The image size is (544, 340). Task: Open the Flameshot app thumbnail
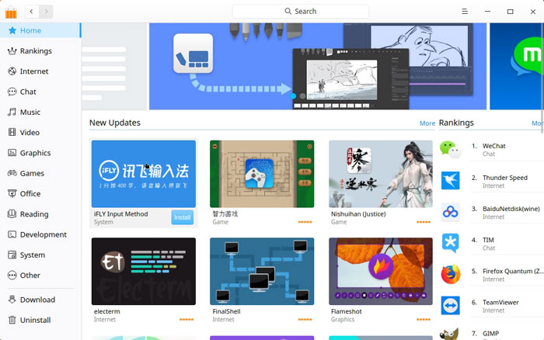[x=381, y=272]
